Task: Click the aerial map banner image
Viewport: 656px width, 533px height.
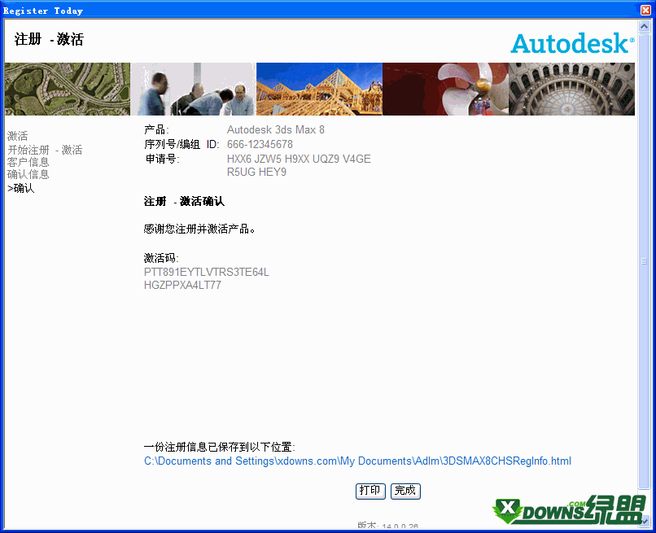Action: (68, 90)
